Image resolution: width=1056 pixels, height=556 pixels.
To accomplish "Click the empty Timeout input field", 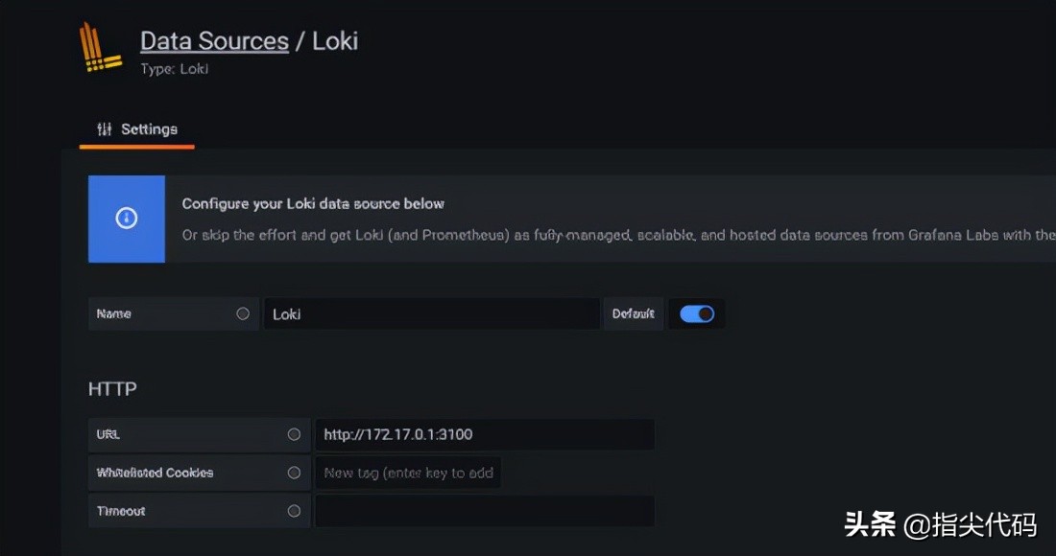I will click(x=484, y=511).
